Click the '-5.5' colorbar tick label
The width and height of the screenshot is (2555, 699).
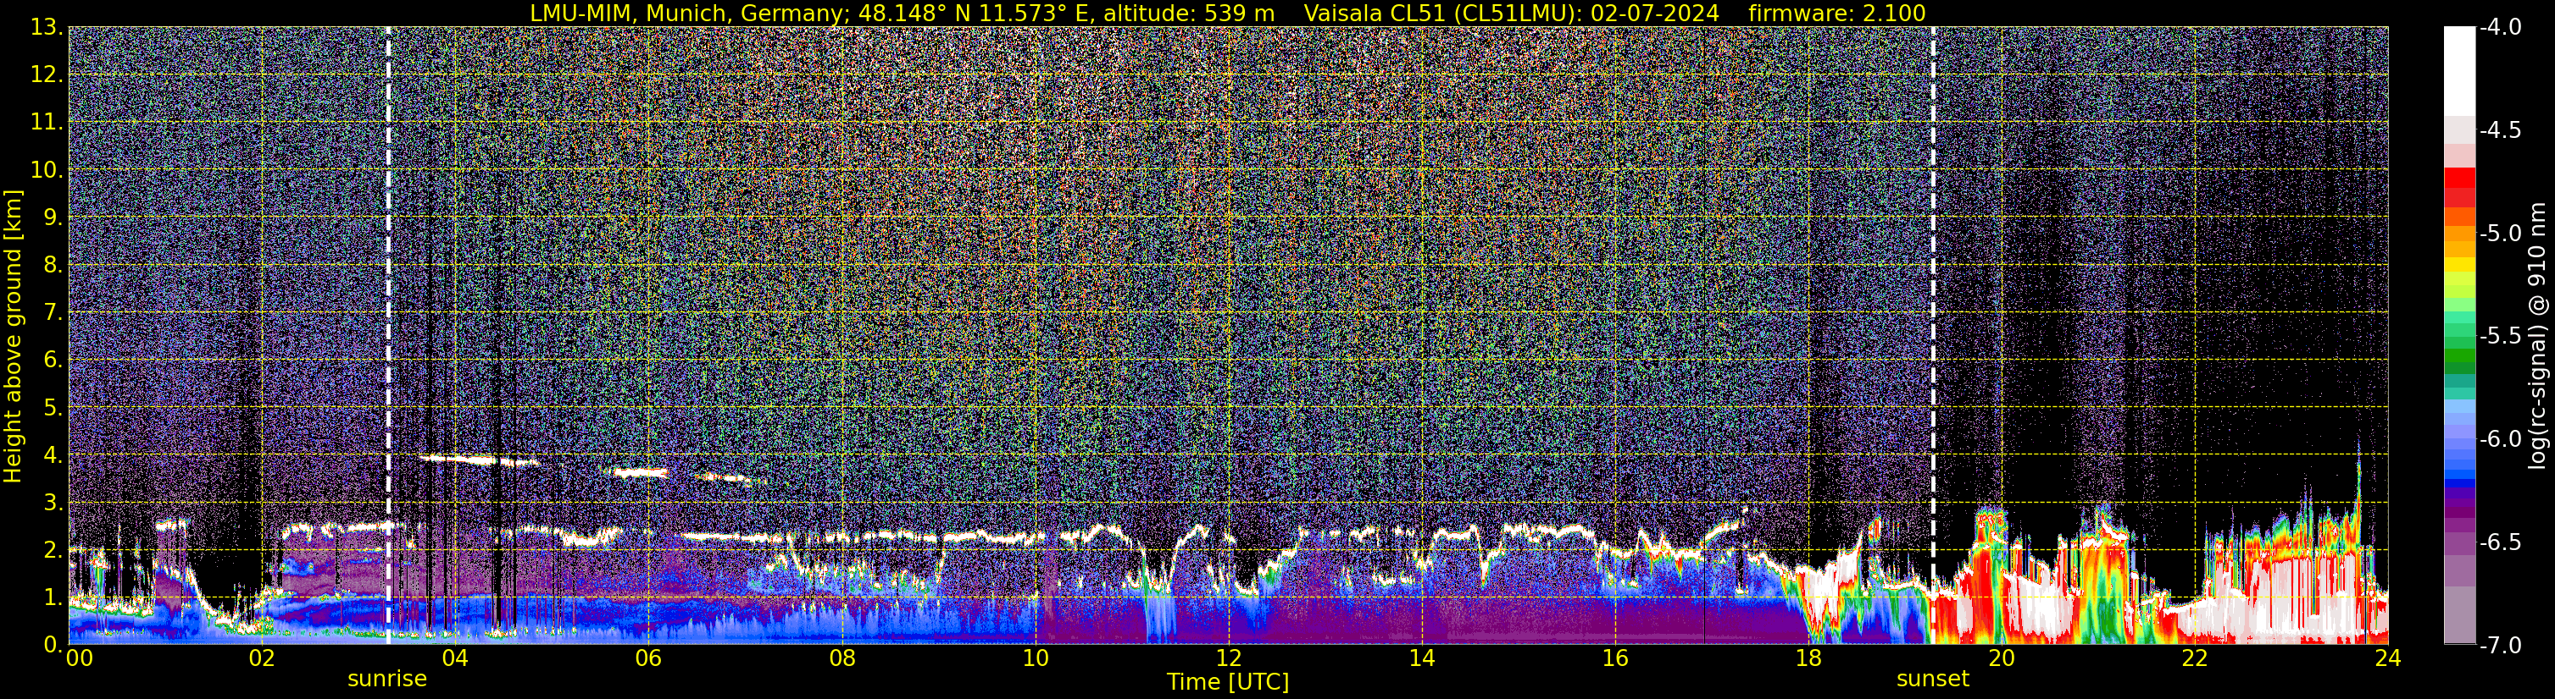coord(2499,336)
